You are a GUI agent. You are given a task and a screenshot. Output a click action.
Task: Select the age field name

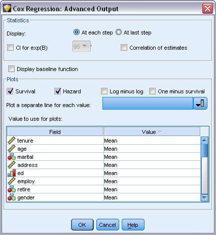22,149
